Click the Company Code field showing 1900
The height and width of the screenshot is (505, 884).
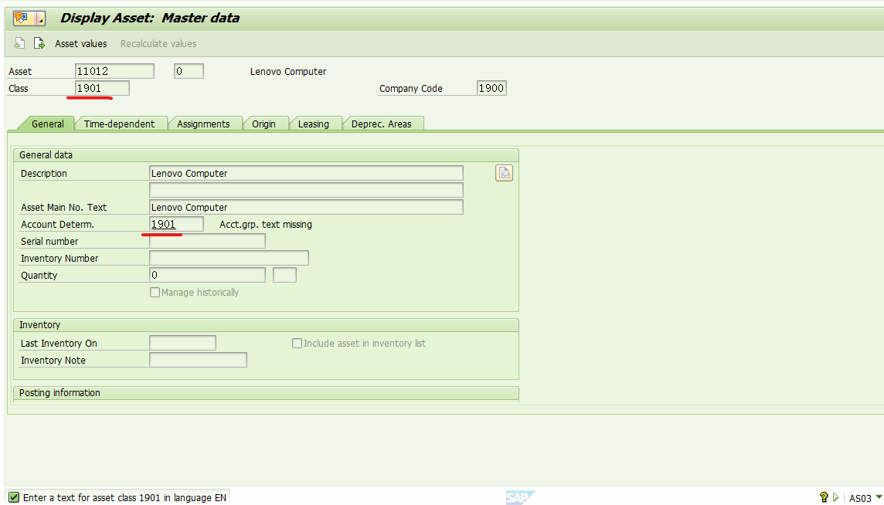491,88
